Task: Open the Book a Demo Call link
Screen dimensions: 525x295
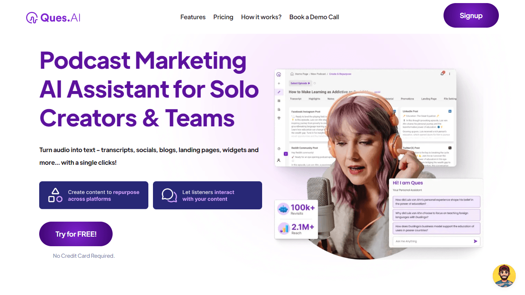Action: pos(314,17)
